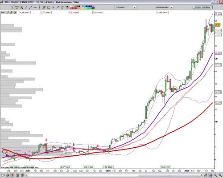Viewport: 223px width, 178px height.
Task: Click the yellow current price label 25,38
Action: (x=218, y=25)
